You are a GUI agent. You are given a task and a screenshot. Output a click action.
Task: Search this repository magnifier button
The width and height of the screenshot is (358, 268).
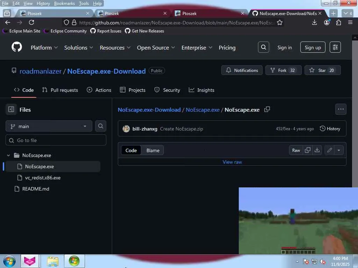click(x=101, y=126)
